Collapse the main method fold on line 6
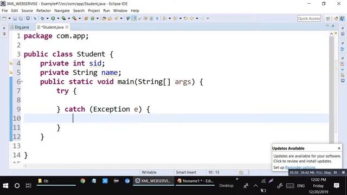The height and width of the screenshot is (195, 347). click(x=22, y=82)
